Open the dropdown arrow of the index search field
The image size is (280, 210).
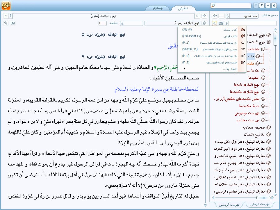[x=227, y=23]
